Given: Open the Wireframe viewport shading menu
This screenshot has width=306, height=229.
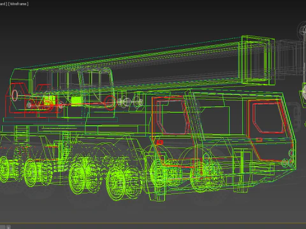Looking at the screenshot, I should (18, 4).
